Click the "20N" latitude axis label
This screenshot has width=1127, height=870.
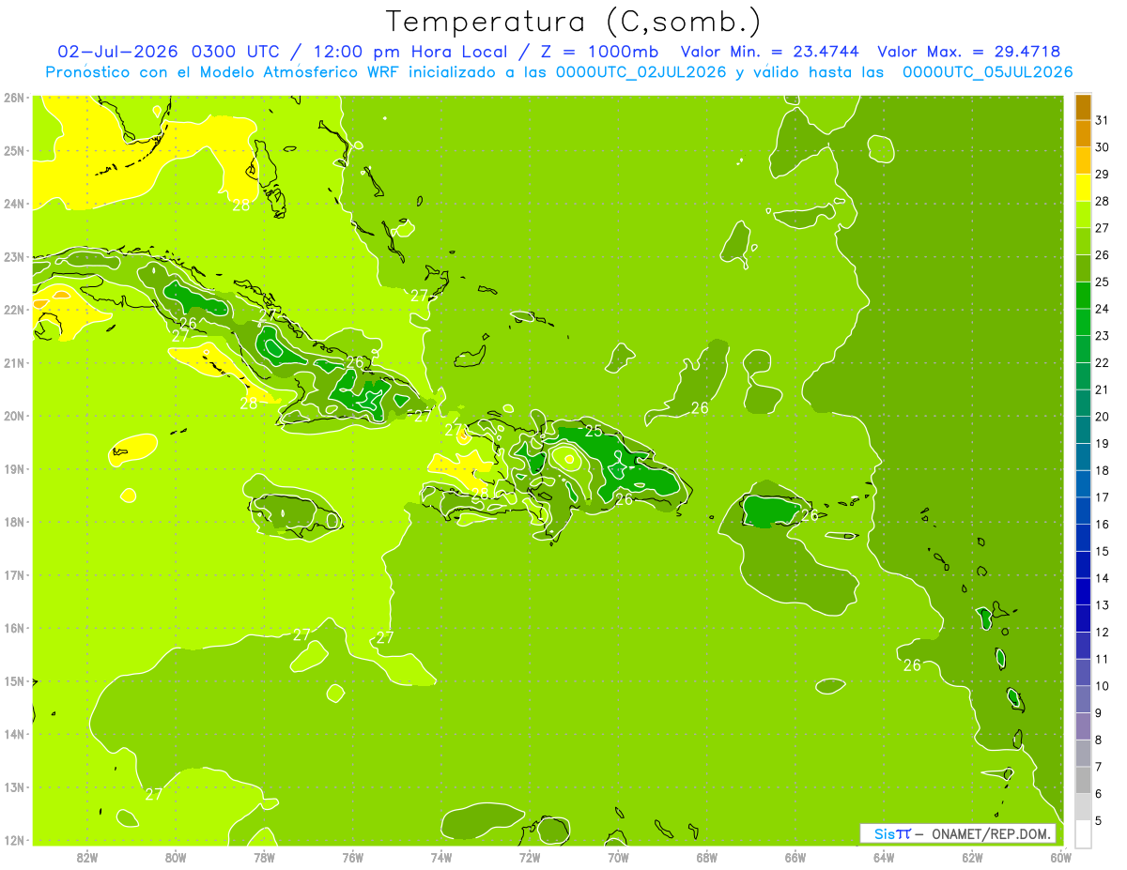coord(13,416)
